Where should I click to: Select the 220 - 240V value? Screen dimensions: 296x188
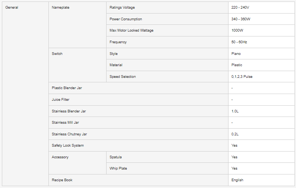(240, 8)
